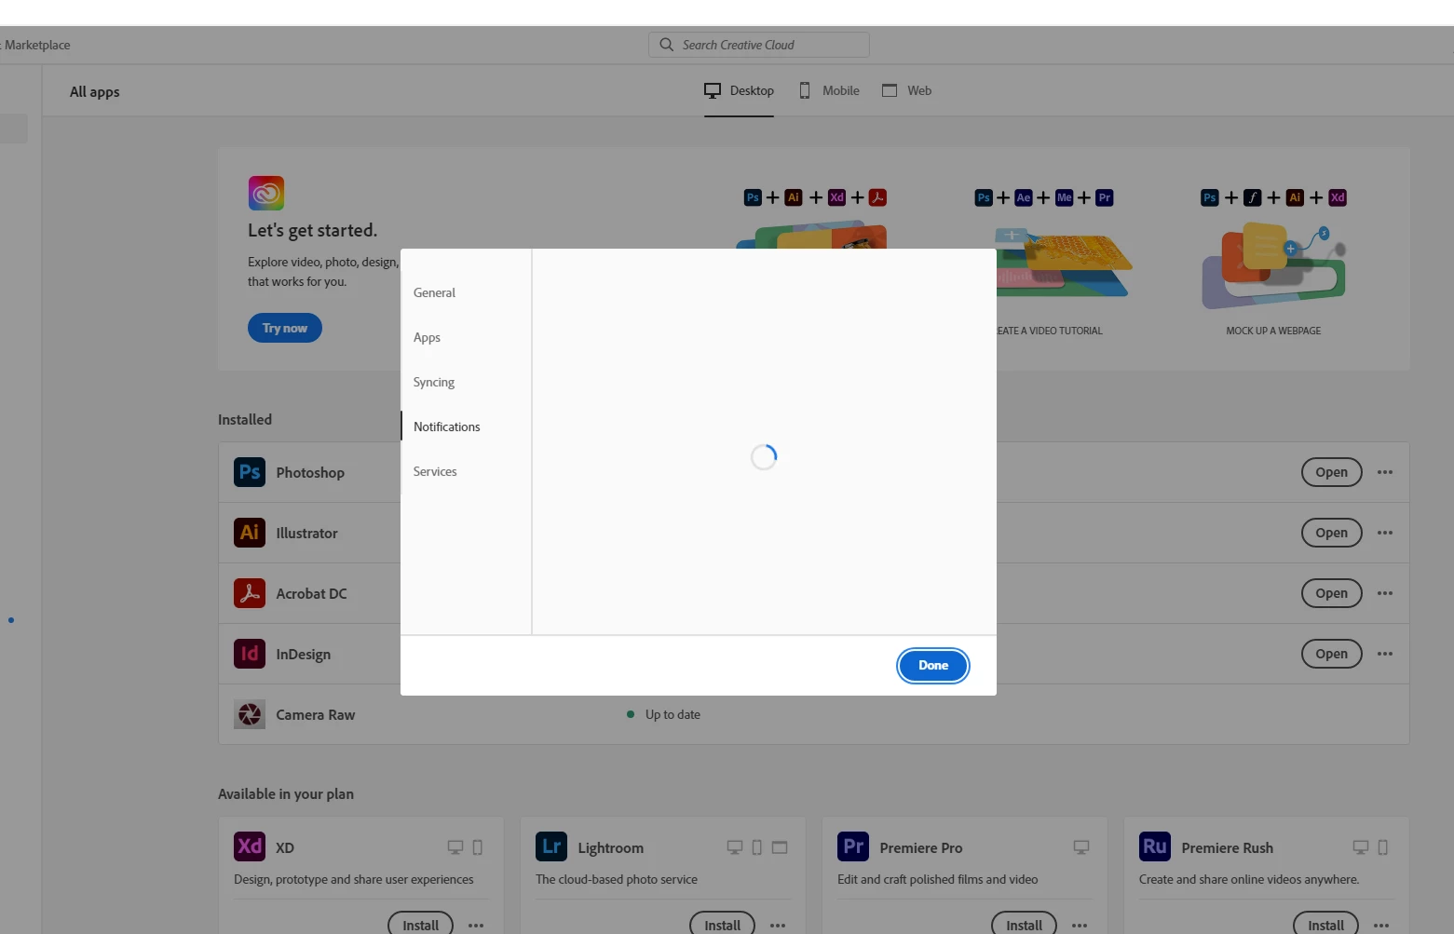
Task: Click the Lightroom app icon
Action: pos(551,846)
